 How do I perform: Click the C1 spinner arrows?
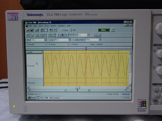pyautogui.click(x=45, y=40)
